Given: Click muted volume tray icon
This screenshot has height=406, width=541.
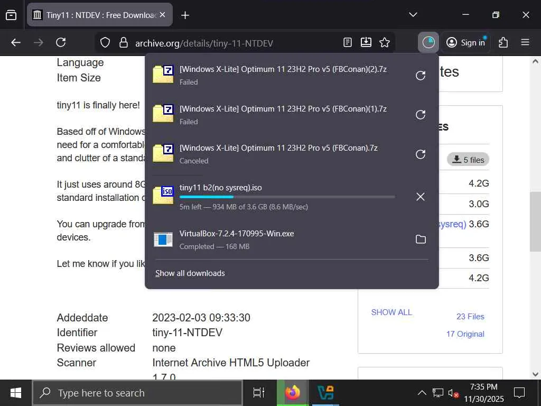Looking at the screenshot, I should [x=453, y=393].
